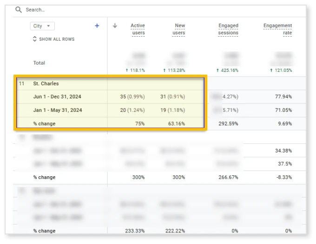Screen dimensions: 316x244
Task: Click the magnifier search icon
Action: coord(19,9)
